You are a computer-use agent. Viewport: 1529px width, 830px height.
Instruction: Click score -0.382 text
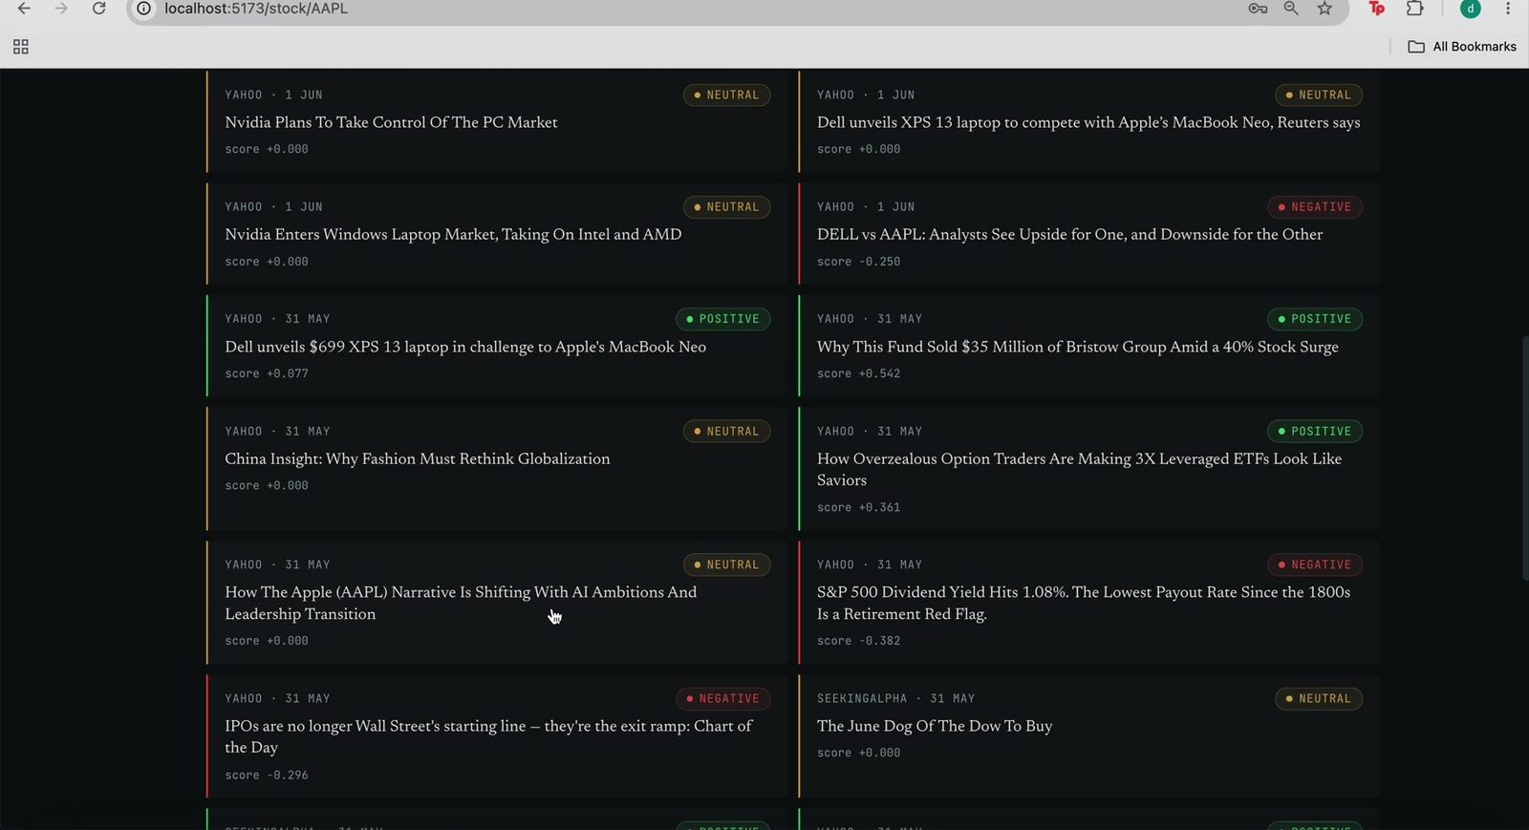858,641
